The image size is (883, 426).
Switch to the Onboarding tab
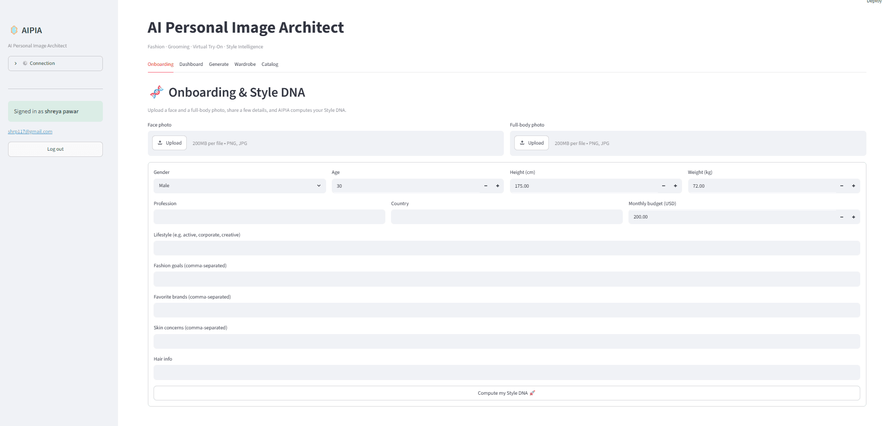point(161,64)
